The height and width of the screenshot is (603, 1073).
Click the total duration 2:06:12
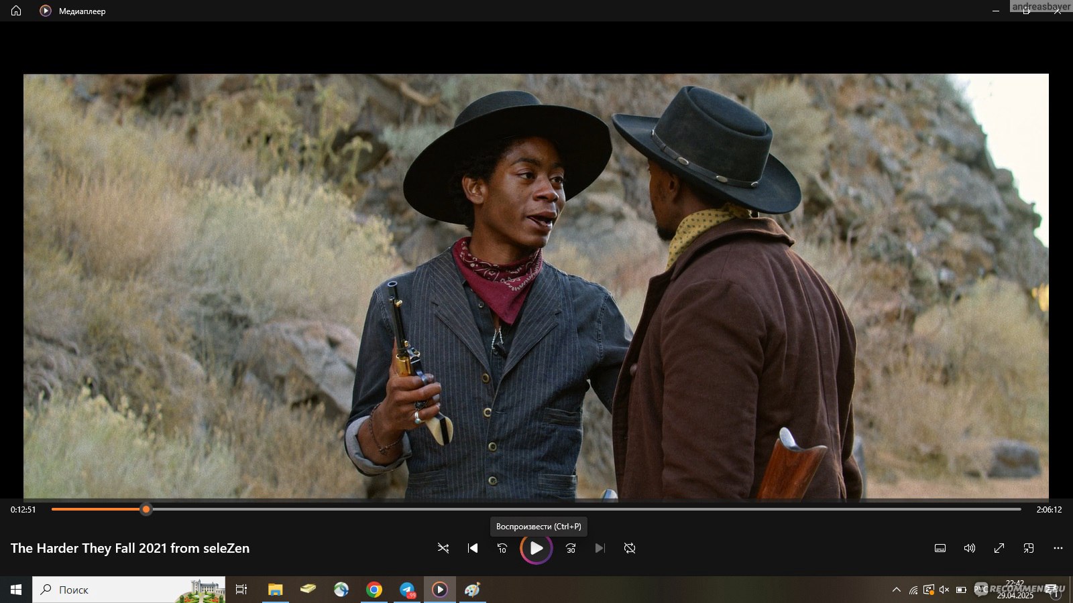pos(1049,510)
